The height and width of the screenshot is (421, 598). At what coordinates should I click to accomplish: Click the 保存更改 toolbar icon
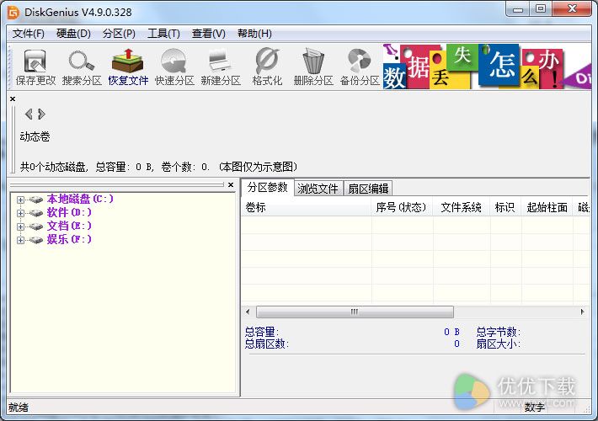[x=35, y=67]
